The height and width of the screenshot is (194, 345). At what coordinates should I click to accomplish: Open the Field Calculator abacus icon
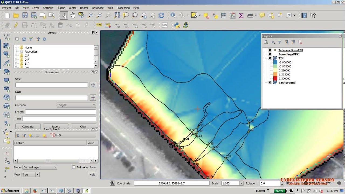point(233,15)
